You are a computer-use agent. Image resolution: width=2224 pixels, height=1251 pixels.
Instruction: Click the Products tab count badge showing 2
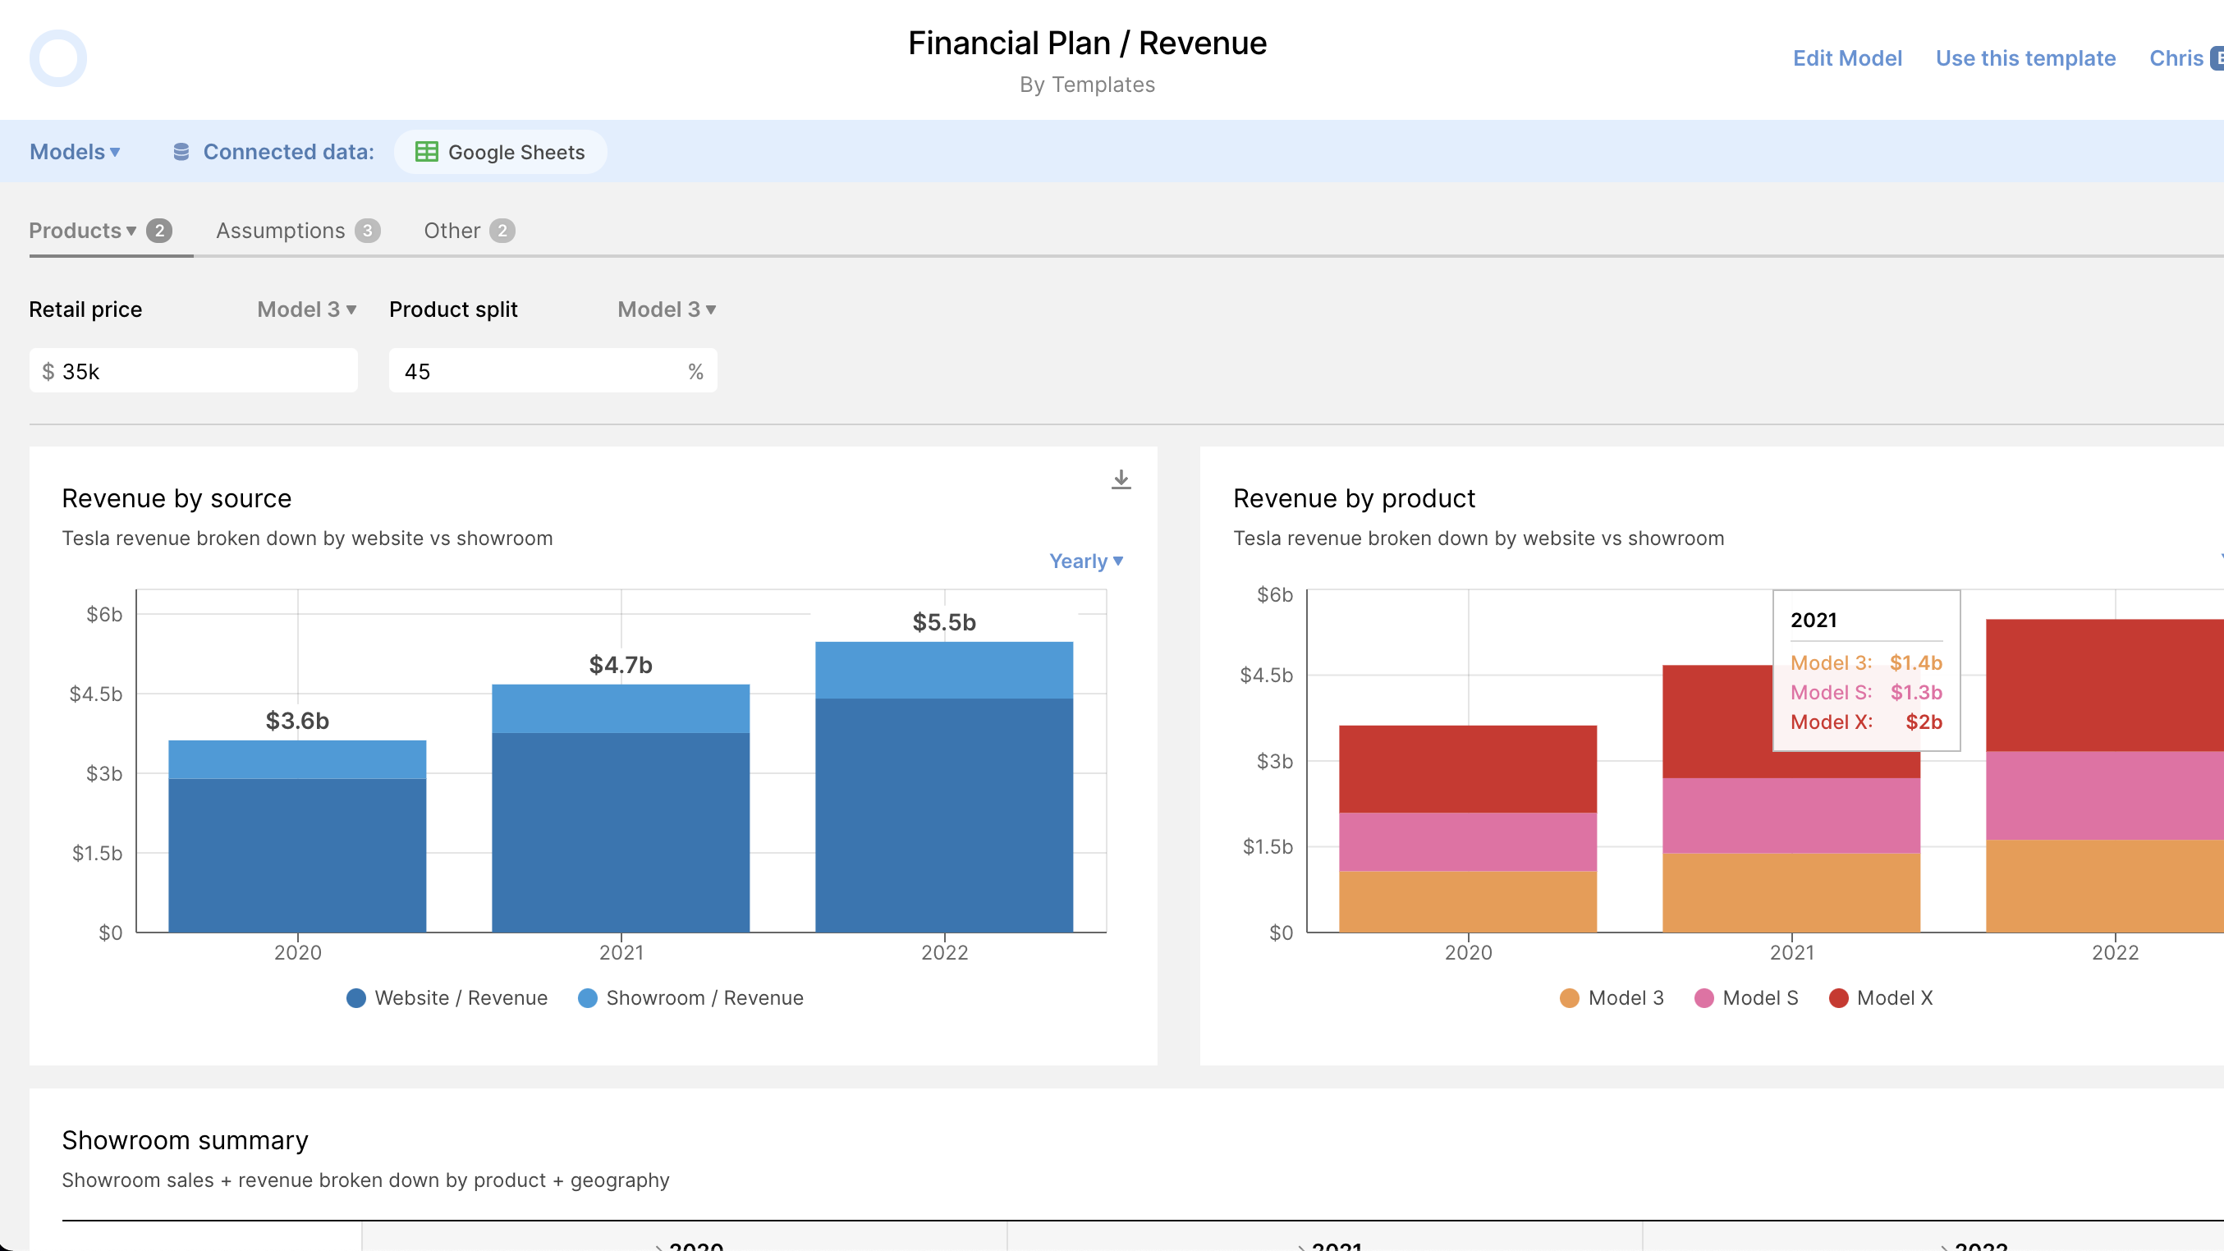pos(159,231)
